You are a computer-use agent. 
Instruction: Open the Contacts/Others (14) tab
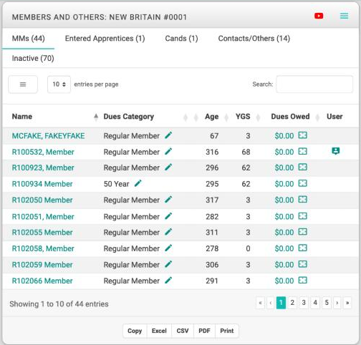click(x=254, y=39)
